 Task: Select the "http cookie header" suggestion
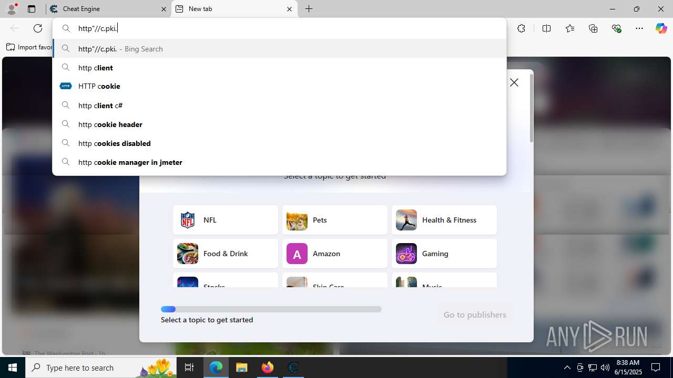coord(279,124)
